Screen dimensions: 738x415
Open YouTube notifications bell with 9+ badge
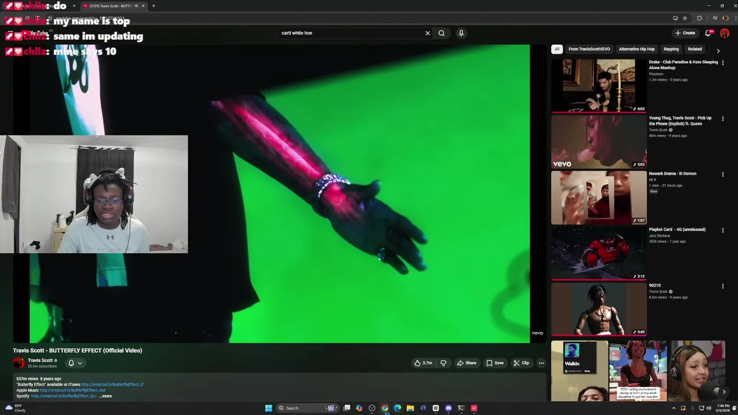coord(709,33)
